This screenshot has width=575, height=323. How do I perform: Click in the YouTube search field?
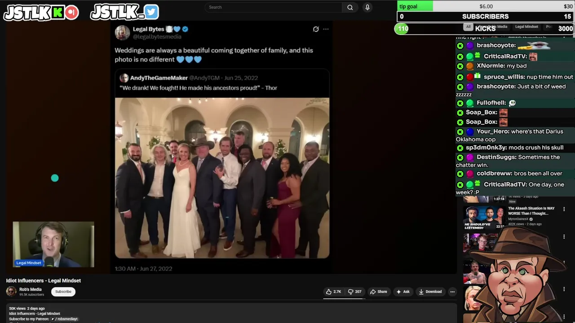click(x=274, y=7)
